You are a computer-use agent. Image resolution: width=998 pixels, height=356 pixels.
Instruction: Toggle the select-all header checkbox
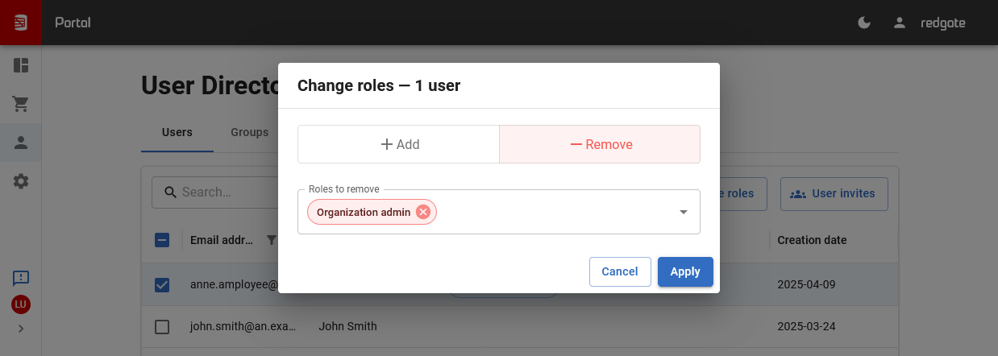162,240
